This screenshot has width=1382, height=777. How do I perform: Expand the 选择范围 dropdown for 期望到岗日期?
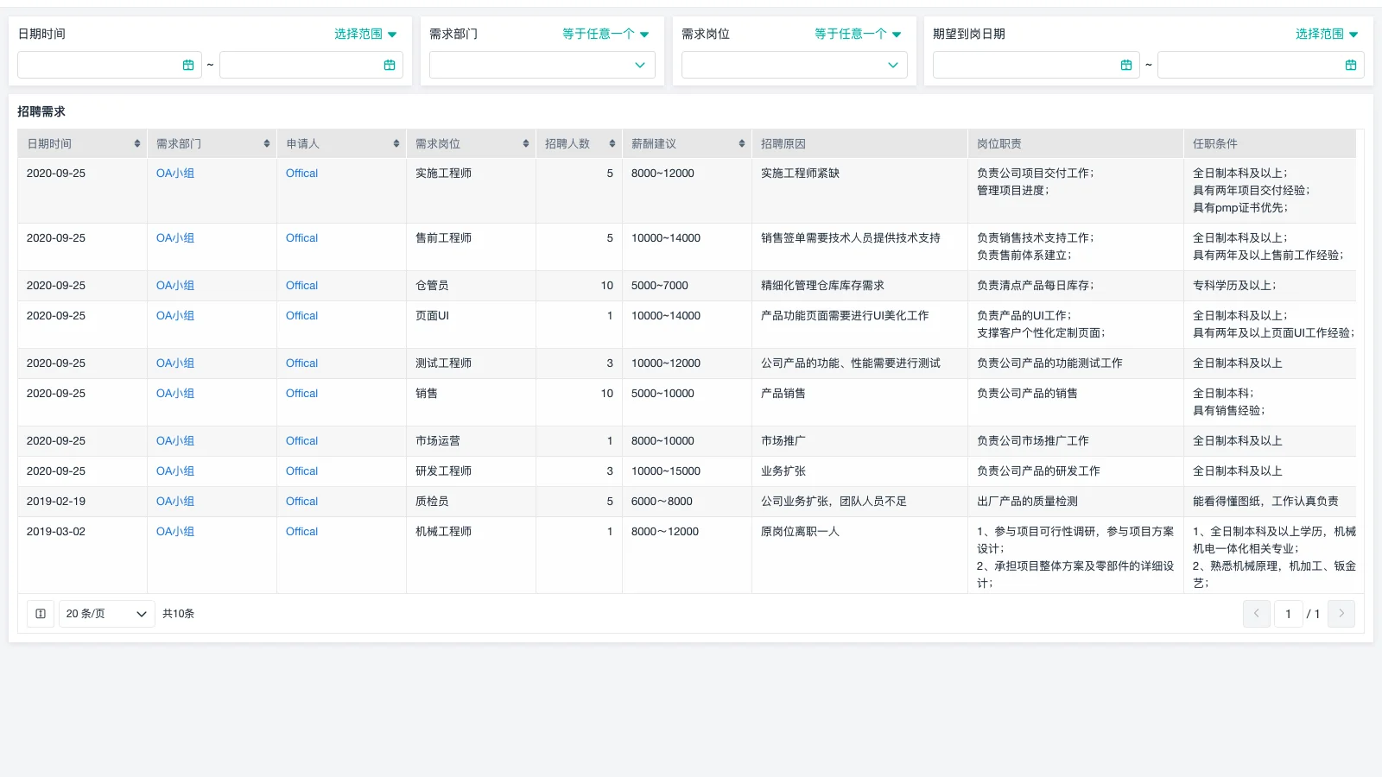(1327, 34)
